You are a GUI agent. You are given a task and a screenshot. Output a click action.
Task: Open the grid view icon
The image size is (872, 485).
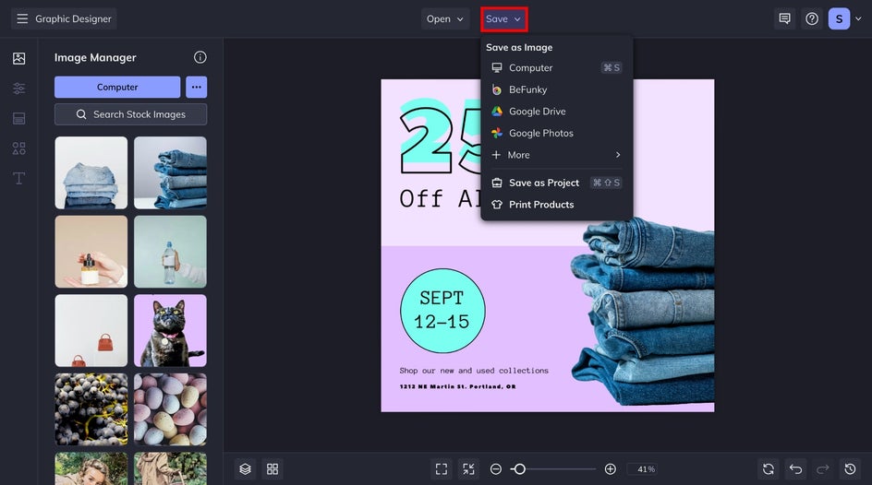pos(272,469)
